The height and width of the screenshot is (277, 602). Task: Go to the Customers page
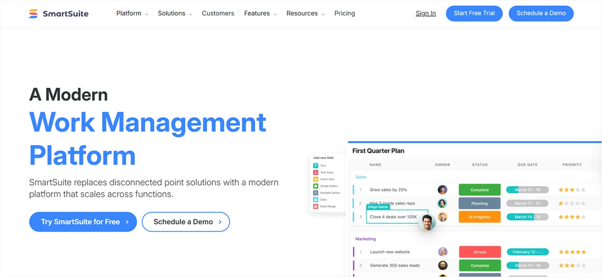click(x=218, y=13)
